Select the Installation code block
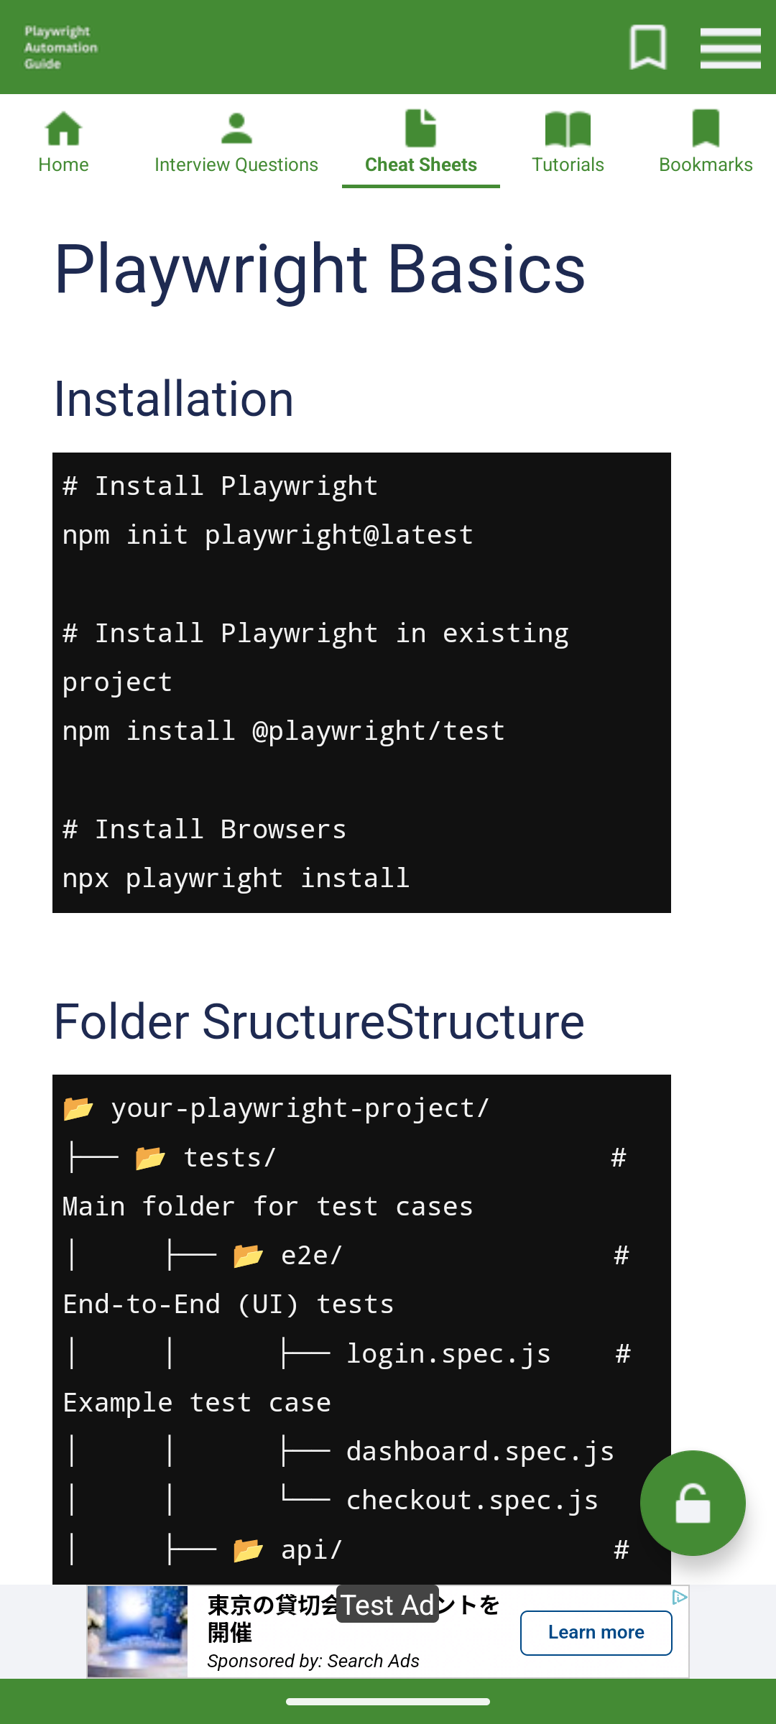776x1724 pixels. click(x=361, y=681)
